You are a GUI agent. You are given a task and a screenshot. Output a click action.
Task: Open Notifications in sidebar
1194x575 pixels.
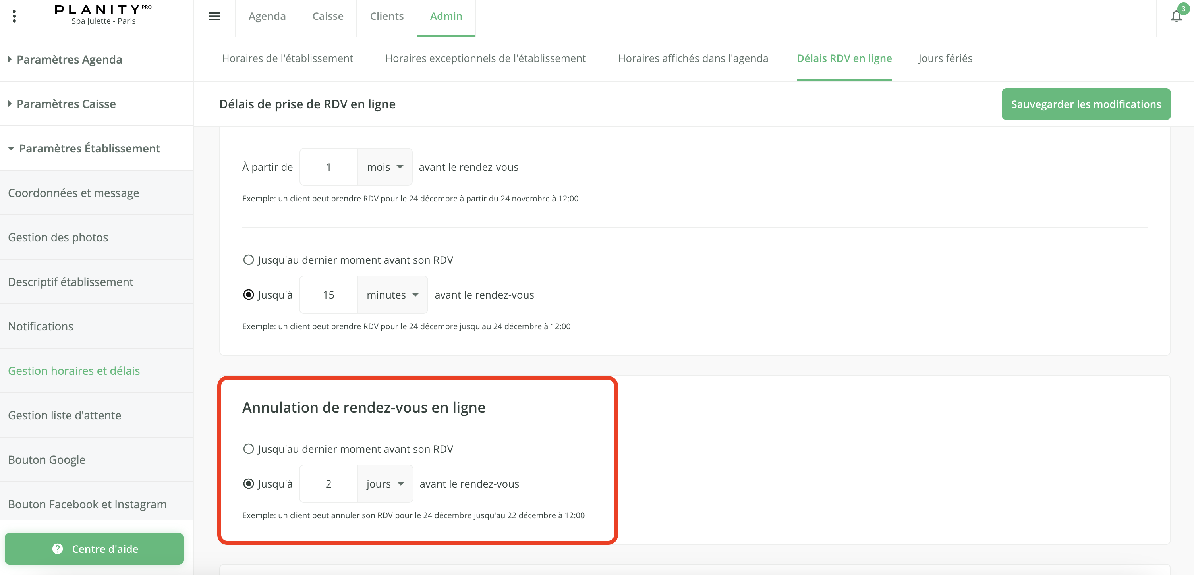pos(41,326)
